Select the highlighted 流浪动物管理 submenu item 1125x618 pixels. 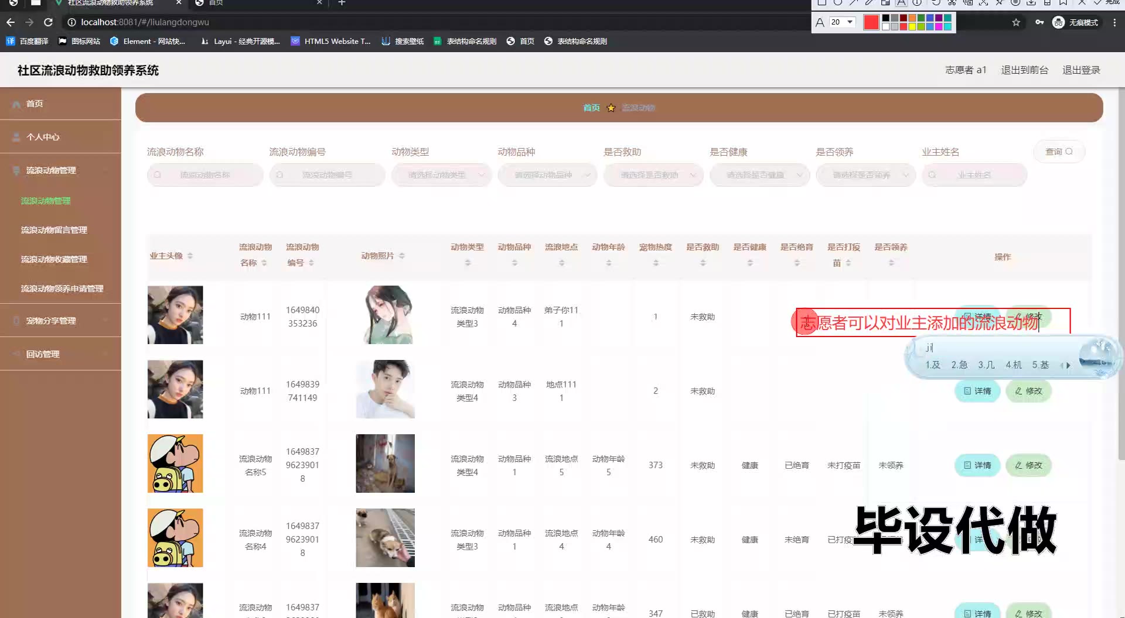pyautogui.click(x=46, y=201)
